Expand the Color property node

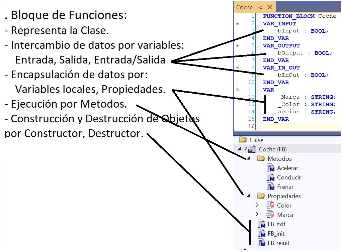click(x=257, y=205)
